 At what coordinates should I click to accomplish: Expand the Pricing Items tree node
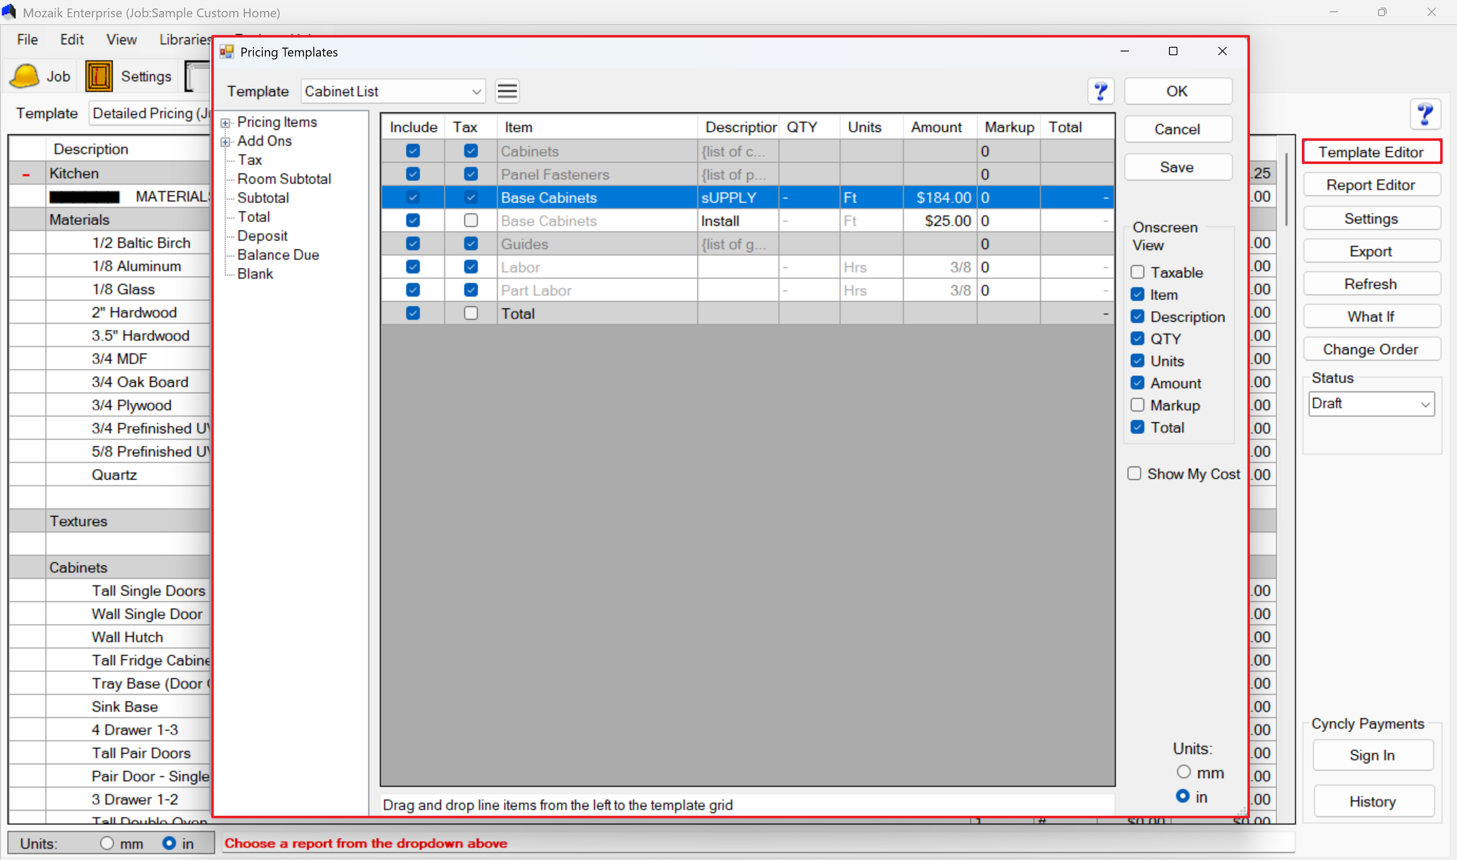point(226,123)
